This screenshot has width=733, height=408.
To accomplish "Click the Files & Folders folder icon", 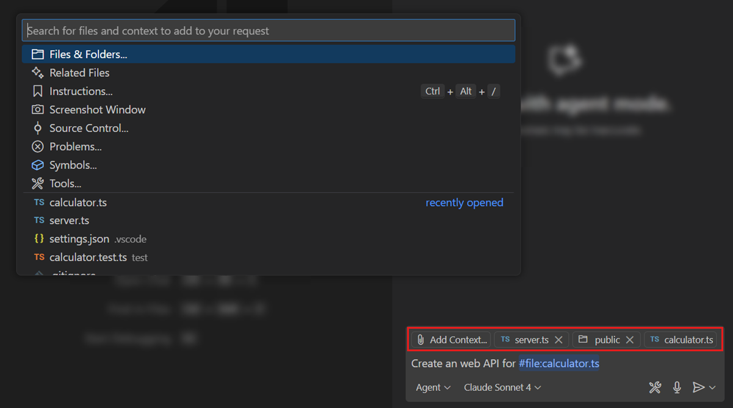I will tap(38, 54).
